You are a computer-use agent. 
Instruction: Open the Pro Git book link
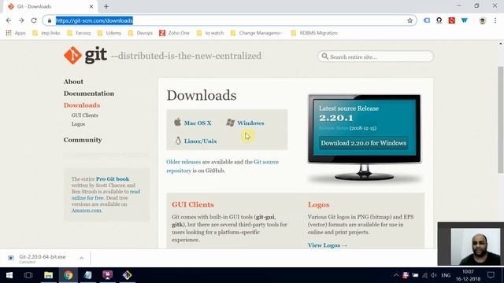113,179
